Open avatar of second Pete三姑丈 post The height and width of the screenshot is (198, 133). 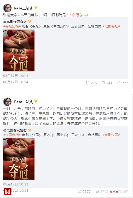point(7,101)
